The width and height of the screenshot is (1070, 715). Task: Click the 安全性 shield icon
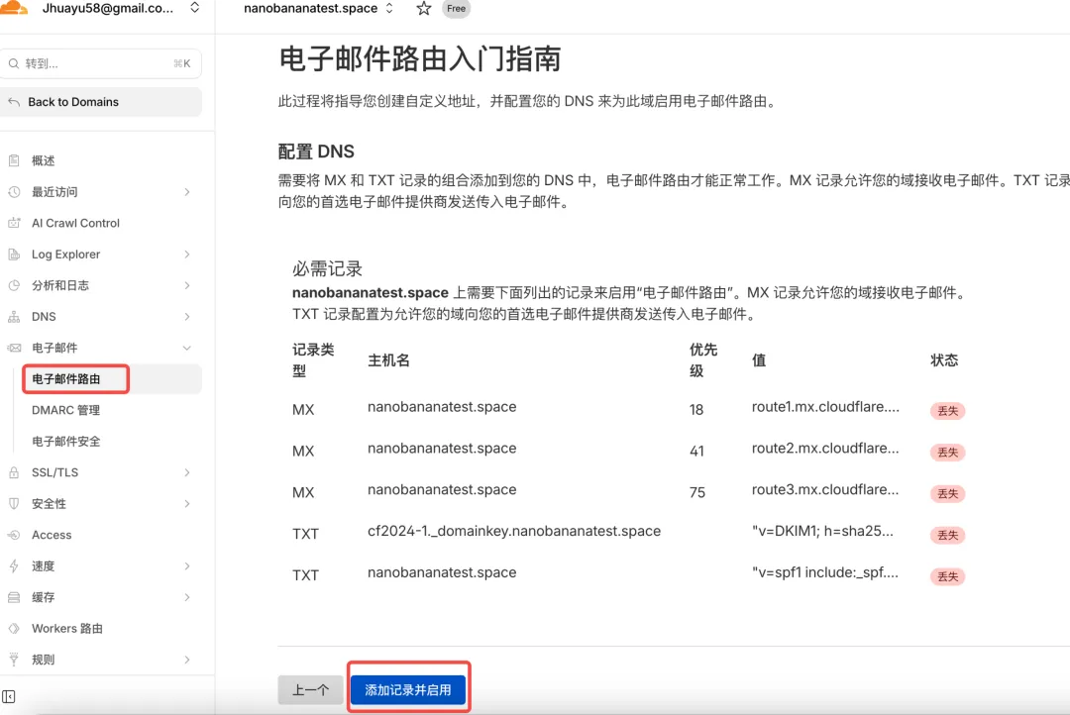tap(14, 503)
